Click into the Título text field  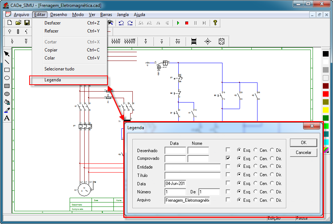pos(193,175)
